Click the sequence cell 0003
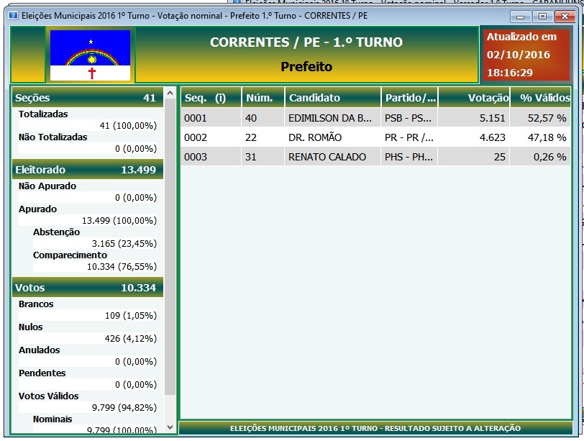 coord(211,157)
